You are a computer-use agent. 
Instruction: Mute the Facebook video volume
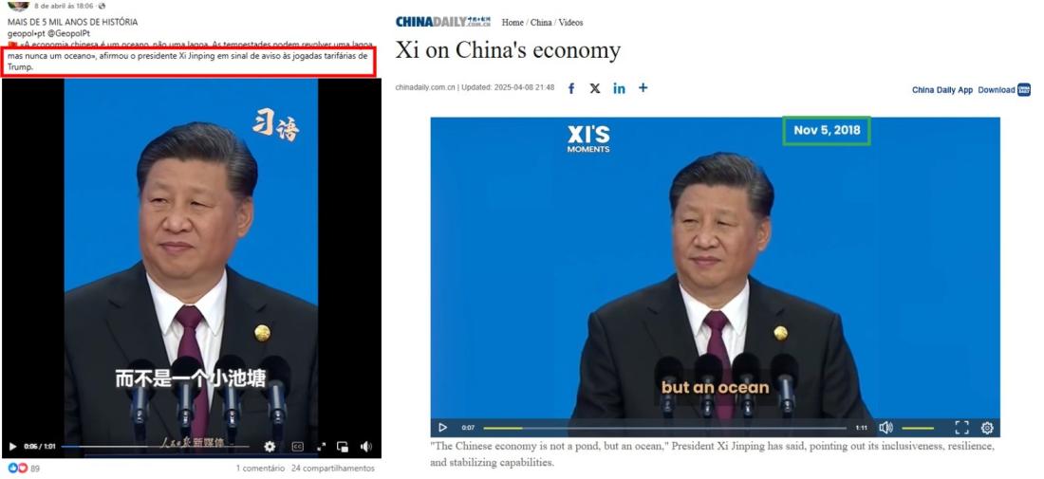click(x=366, y=447)
